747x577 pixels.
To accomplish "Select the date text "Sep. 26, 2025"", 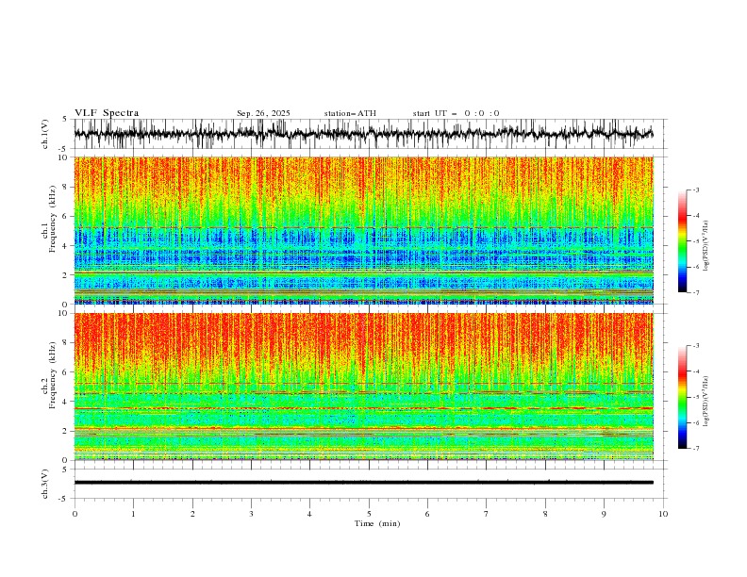I will [x=263, y=113].
